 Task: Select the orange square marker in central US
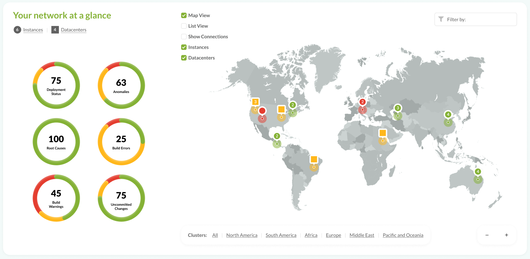point(281,110)
